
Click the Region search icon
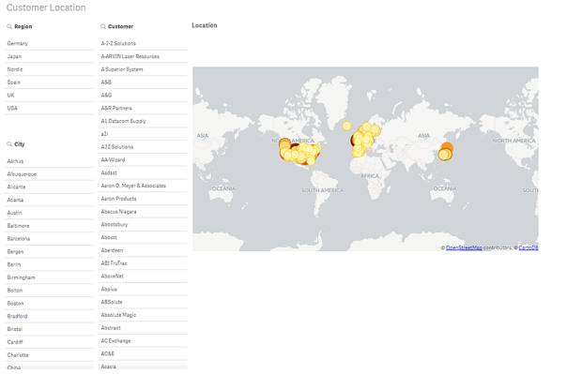tap(9, 26)
